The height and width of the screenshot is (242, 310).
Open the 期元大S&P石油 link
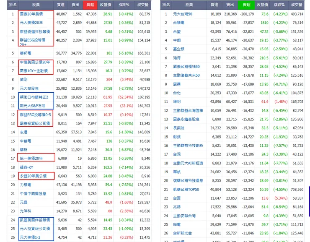pos(33,106)
